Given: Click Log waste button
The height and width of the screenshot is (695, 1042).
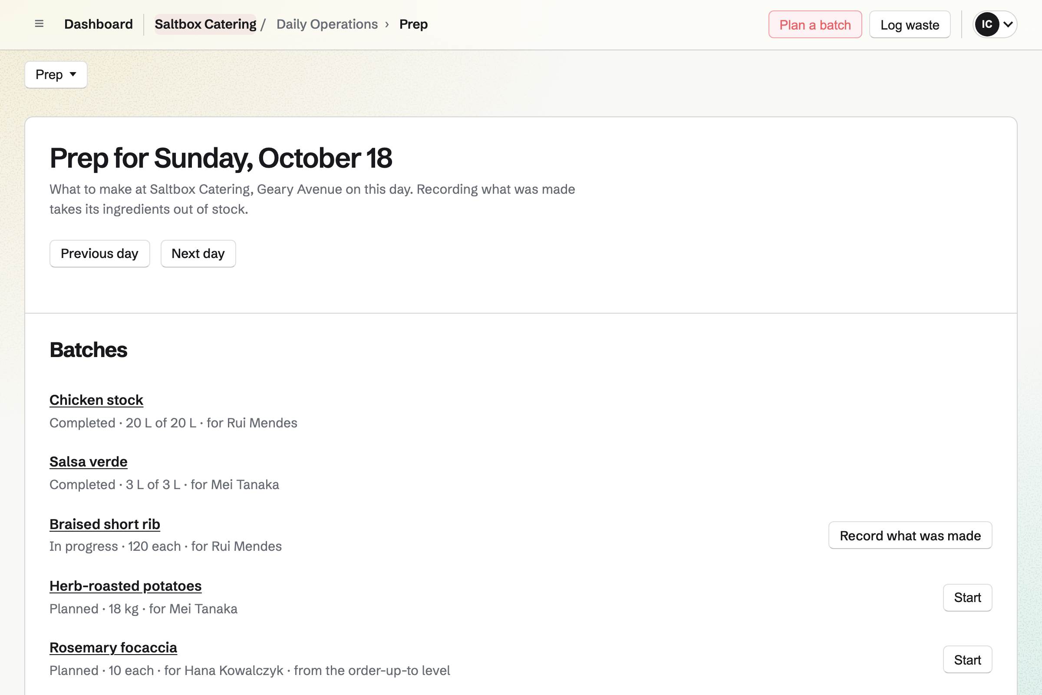Looking at the screenshot, I should tap(910, 24).
